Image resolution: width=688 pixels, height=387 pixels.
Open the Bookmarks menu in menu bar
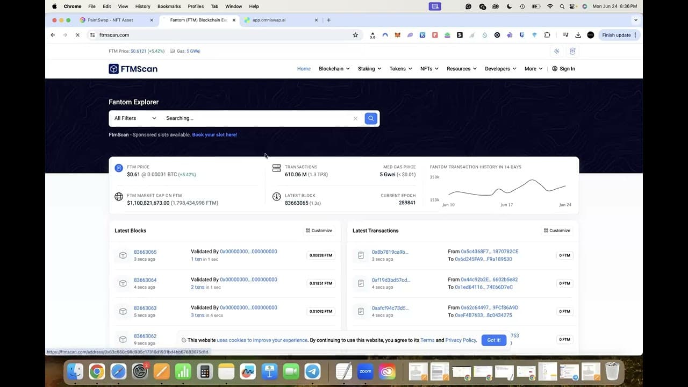(x=169, y=6)
